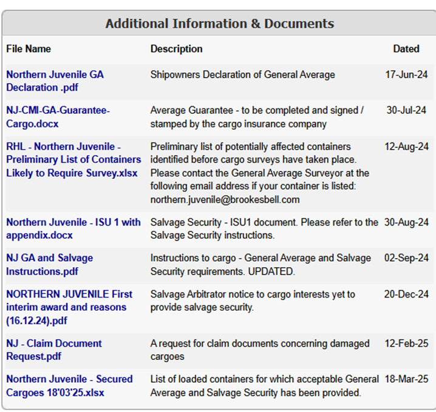
Task: Open Northern Juvenile ISU 1 with appendix document
Action: (73, 228)
